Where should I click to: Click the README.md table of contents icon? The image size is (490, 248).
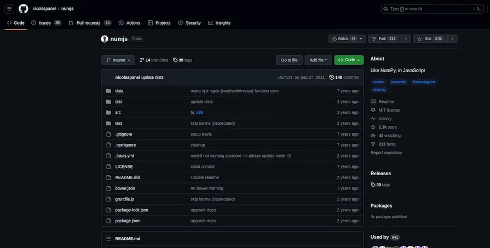(x=108, y=239)
